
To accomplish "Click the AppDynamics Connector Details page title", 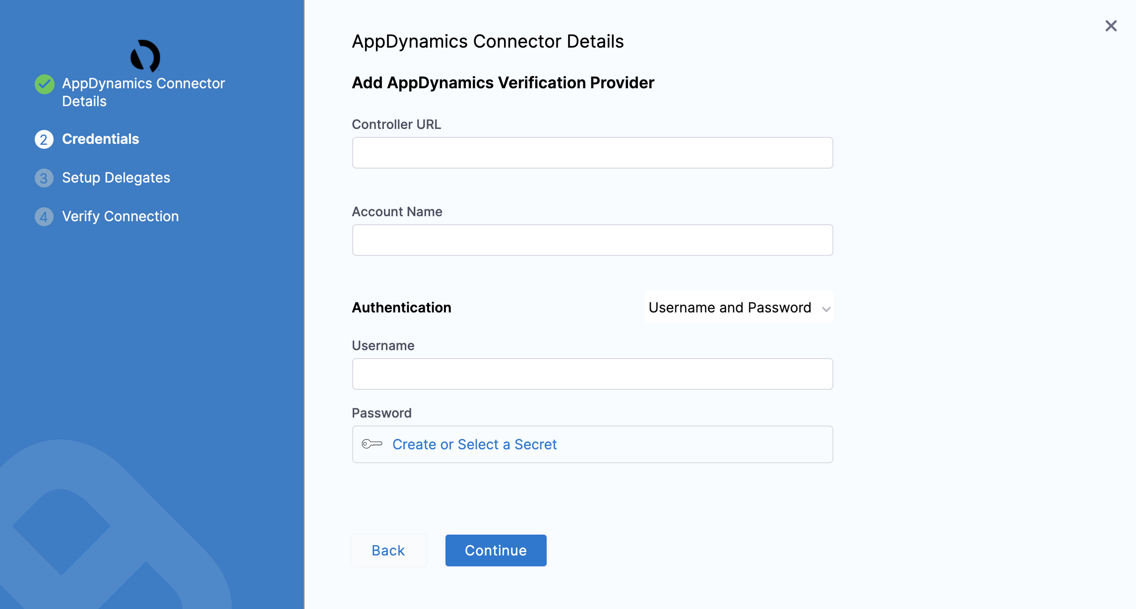I will pos(488,42).
